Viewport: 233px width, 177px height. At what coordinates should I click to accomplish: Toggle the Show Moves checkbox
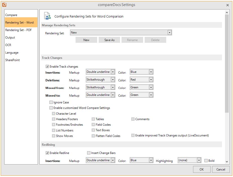pos(53,136)
